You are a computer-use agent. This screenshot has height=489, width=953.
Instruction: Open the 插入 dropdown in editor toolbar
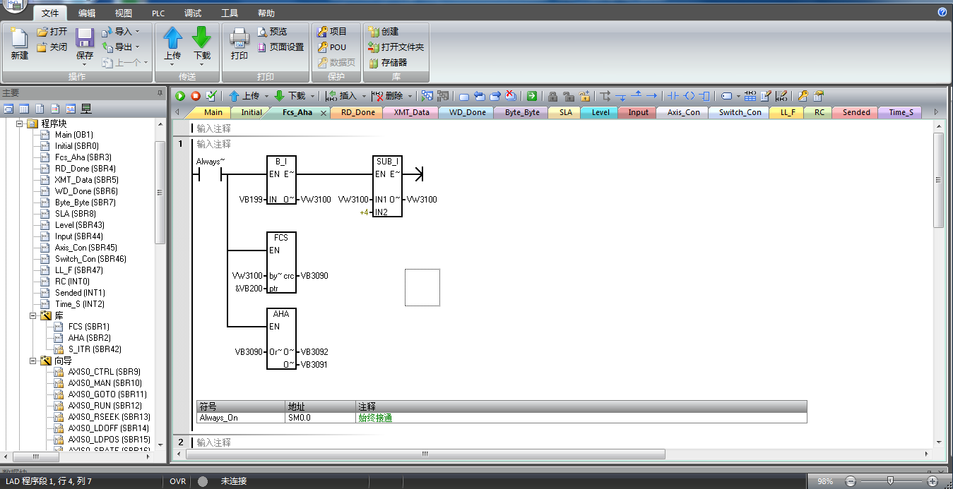point(365,96)
